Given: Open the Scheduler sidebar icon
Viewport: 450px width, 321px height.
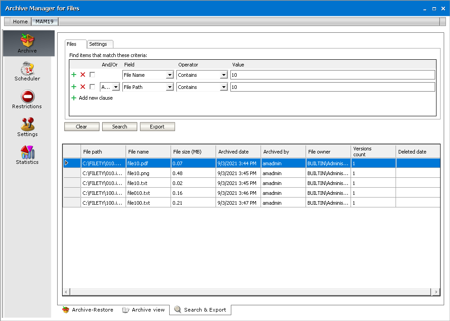Looking at the screenshot, I should [27, 71].
